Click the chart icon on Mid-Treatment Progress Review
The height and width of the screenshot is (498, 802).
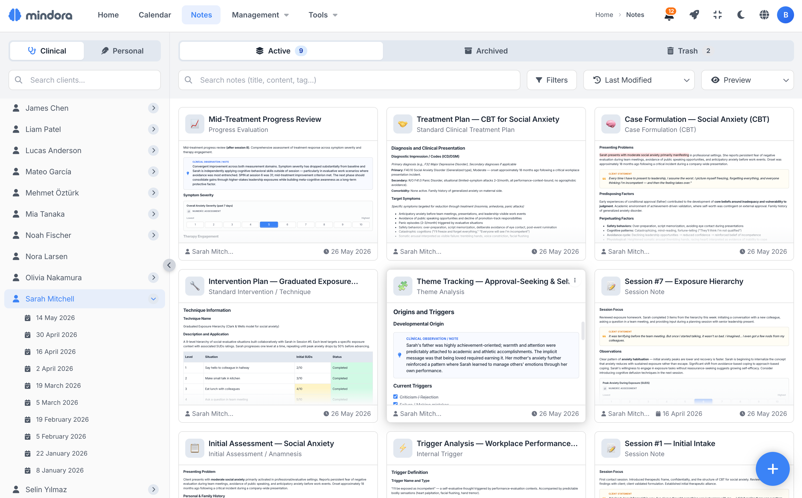[195, 124]
